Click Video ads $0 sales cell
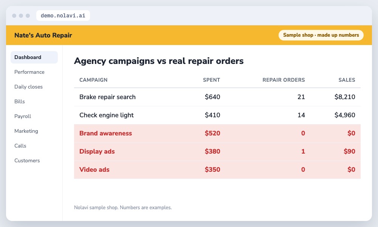 click(351, 169)
